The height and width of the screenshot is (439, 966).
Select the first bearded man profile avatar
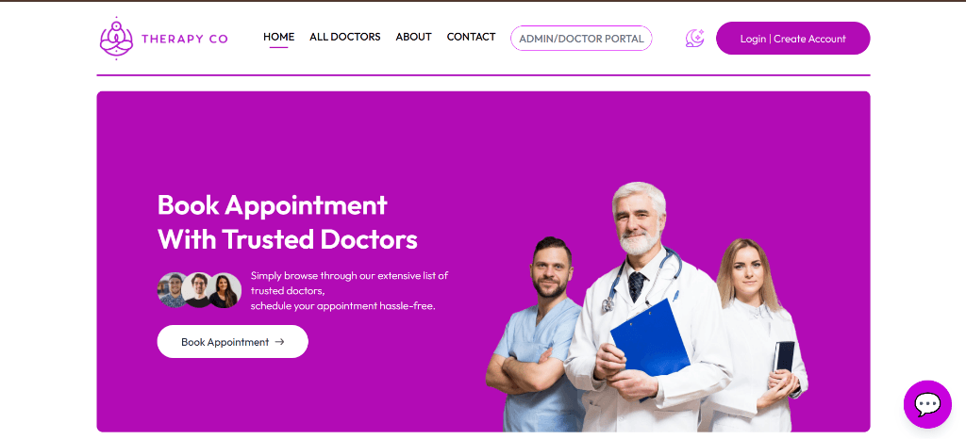(172, 290)
